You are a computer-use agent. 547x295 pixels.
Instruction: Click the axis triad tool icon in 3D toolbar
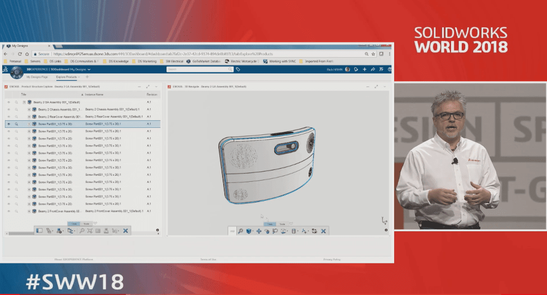click(x=304, y=231)
